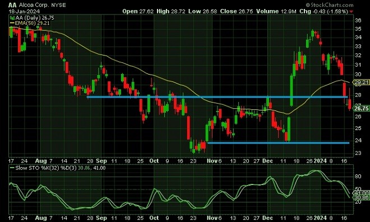370x222 pixels.
Task: Click 2024 on the stochastic panel date axis
Action: point(320,218)
